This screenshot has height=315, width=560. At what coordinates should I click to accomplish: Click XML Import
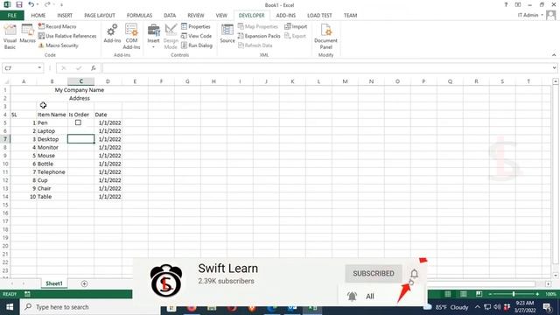(296, 26)
